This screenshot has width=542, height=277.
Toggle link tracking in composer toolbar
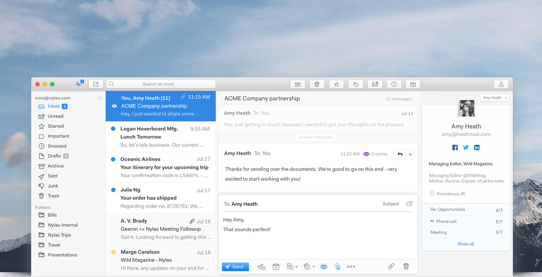click(x=337, y=267)
